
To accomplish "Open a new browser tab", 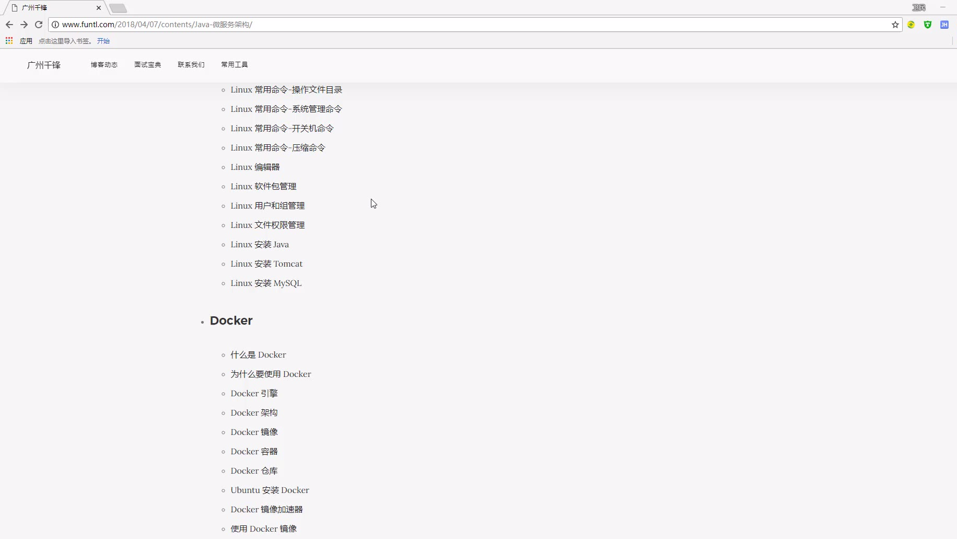I will 118,8.
